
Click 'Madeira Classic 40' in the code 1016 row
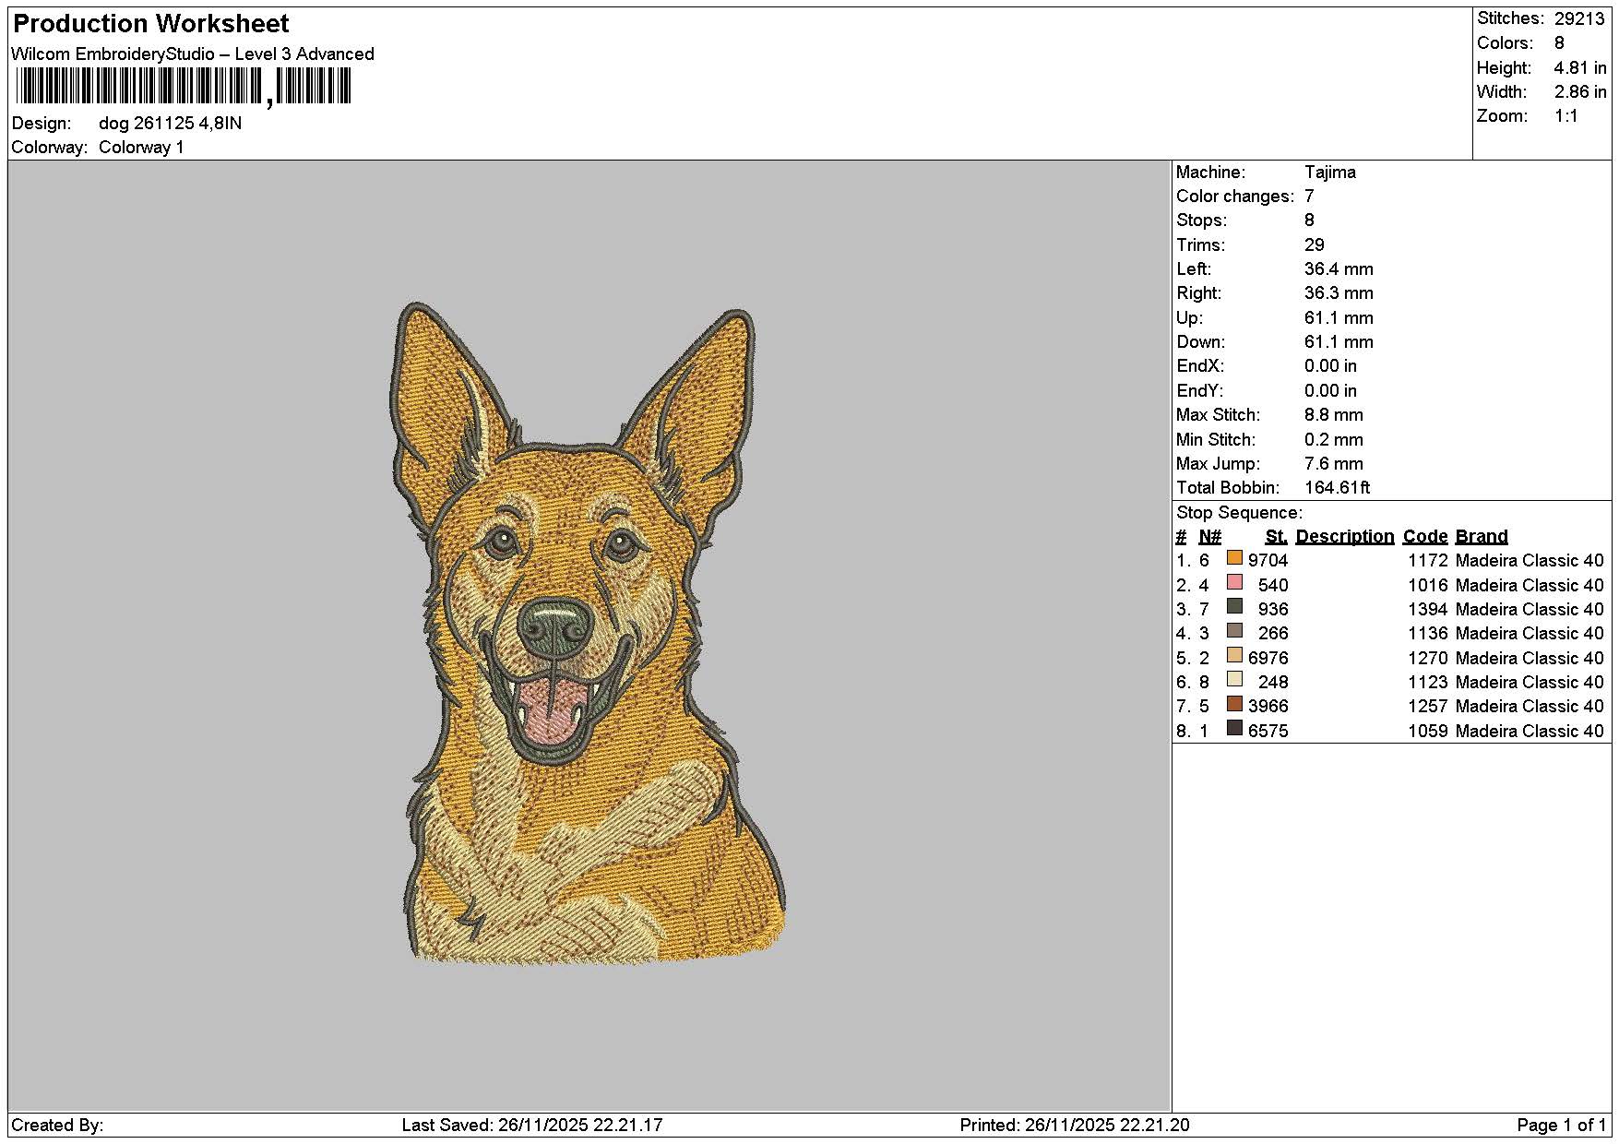pyautogui.click(x=1530, y=585)
